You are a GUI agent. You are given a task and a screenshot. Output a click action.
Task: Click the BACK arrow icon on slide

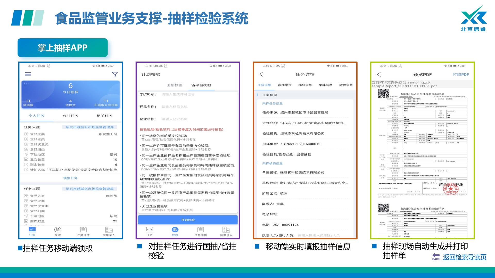tap(436, 256)
